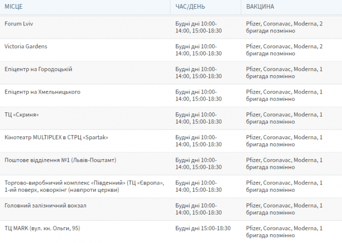Select the ТЦ «Скриня» row name
Image resolution: width=342 pixels, height=243 pixels.
click(x=22, y=115)
